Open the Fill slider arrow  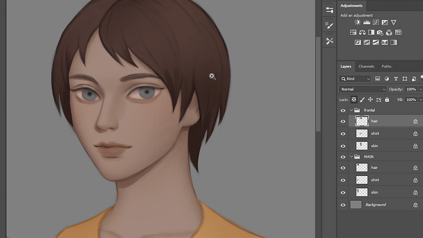coord(420,100)
